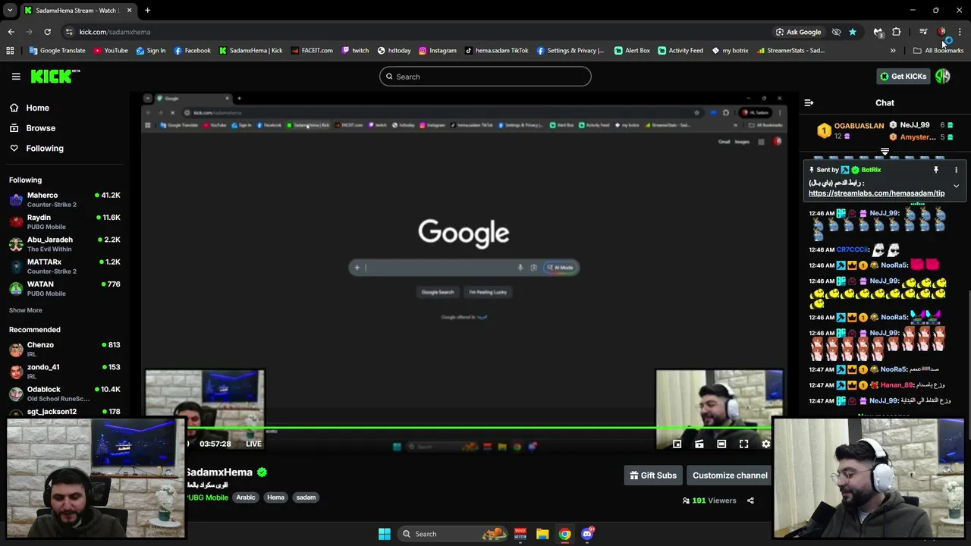Click Gift Subs button
The height and width of the screenshot is (546, 971).
(x=653, y=475)
